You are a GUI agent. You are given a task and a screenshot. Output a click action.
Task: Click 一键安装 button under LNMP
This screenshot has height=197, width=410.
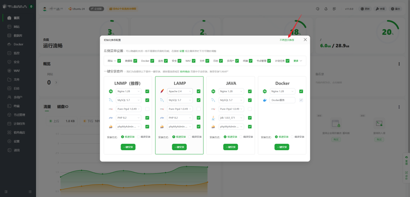tap(128, 147)
